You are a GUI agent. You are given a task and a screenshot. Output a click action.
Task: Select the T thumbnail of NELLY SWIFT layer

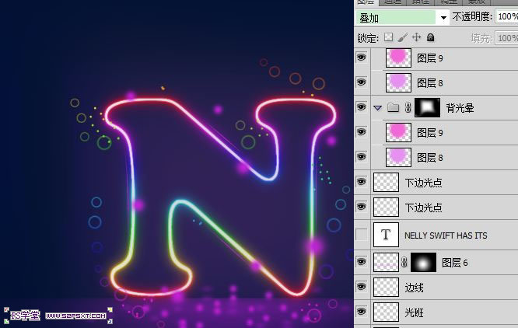coord(386,234)
